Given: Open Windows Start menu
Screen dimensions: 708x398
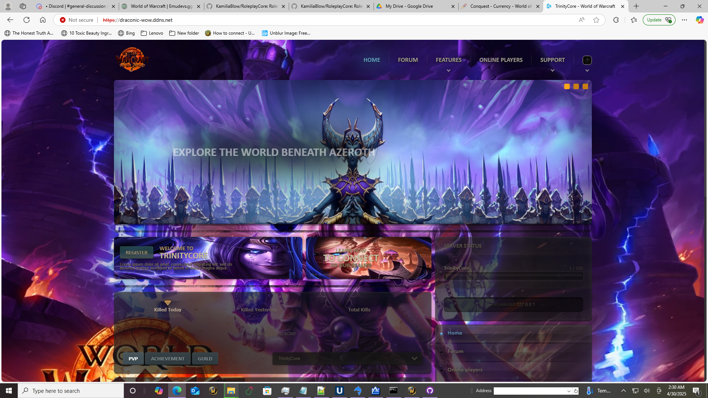Looking at the screenshot, I should [9, 391].
